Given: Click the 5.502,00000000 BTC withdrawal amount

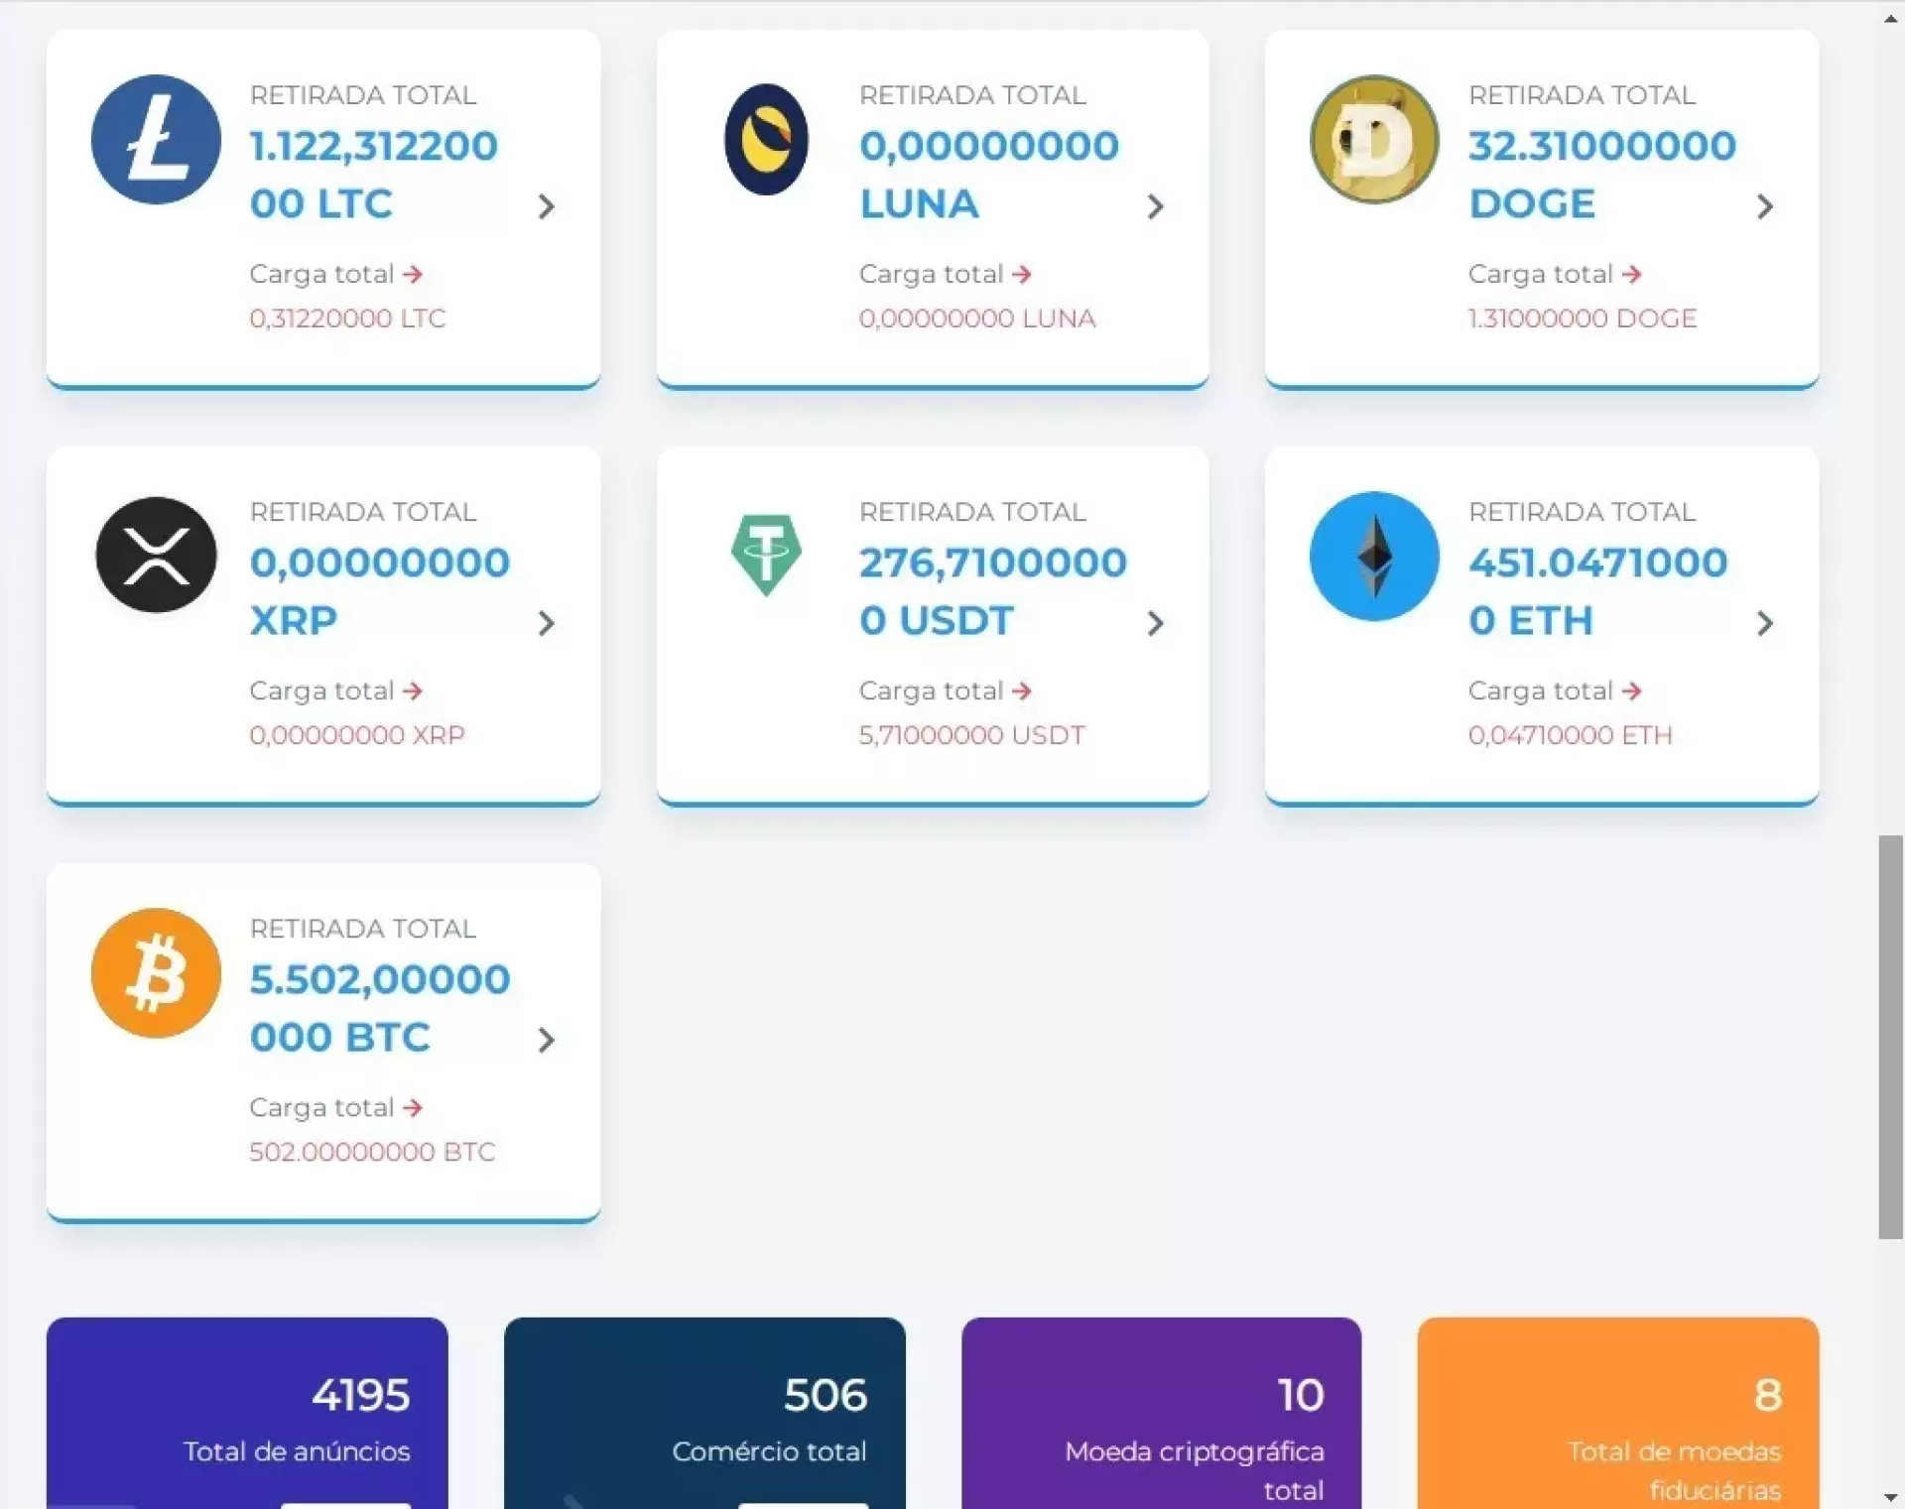Looking at the screenshot, I should (379, 1007).
